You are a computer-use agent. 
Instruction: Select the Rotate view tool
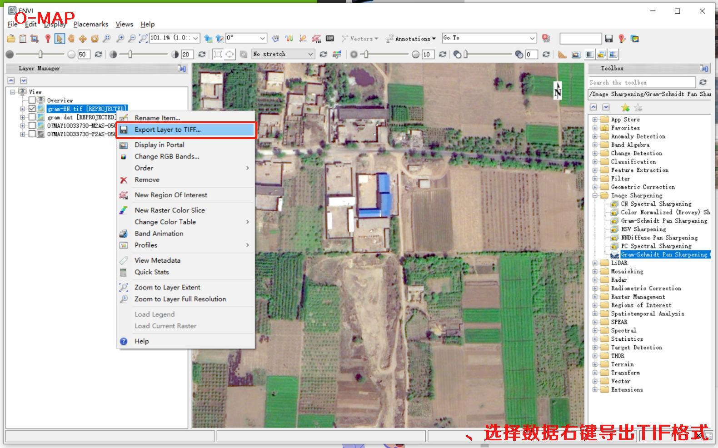point(95,39)
